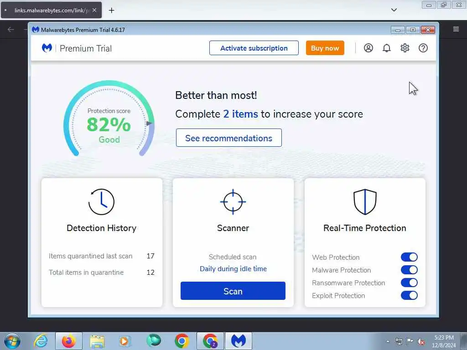Open Malwarebytes settings gear
This screenshot has height=350, width=467.
pyautogui.click(x=405, y=48)
